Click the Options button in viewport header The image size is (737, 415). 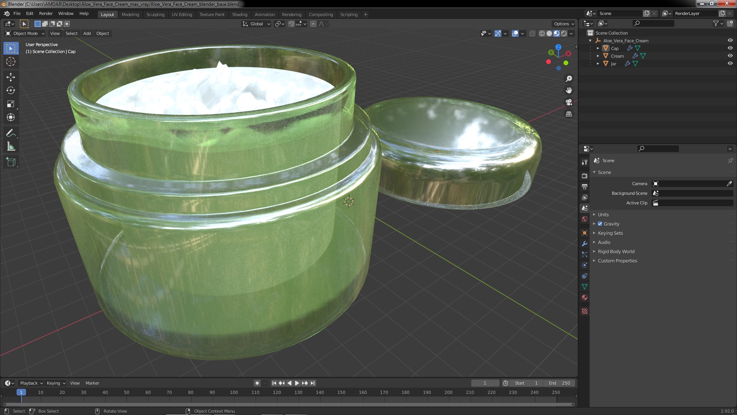(x=563, y=24)
